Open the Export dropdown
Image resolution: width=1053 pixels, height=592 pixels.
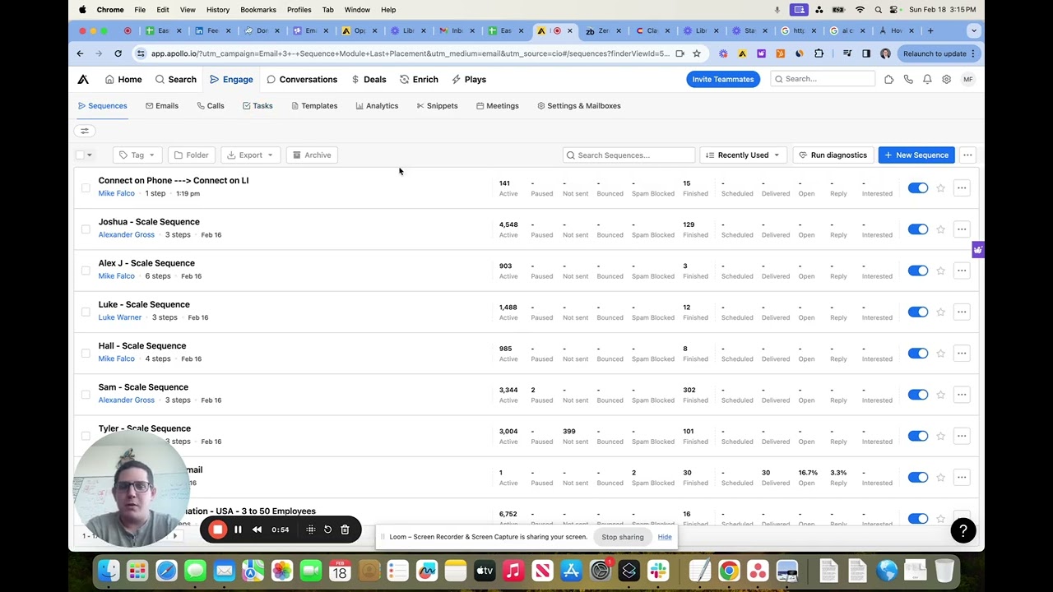[x=250, y=155]
